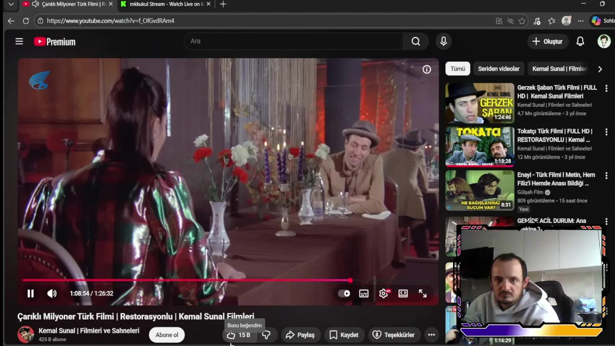Screen dimensions: 615x346
Task: Send thanks with Teşekkürler button
Action: (394, 335)
